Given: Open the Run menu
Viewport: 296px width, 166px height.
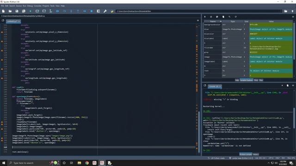Looking at the screenshot, I should tap(25, 6).
